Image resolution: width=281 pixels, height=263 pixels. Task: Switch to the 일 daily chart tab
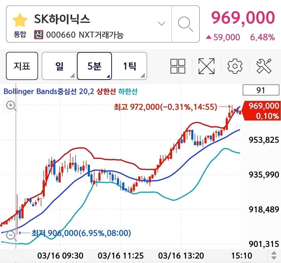[x=59, y=66]
